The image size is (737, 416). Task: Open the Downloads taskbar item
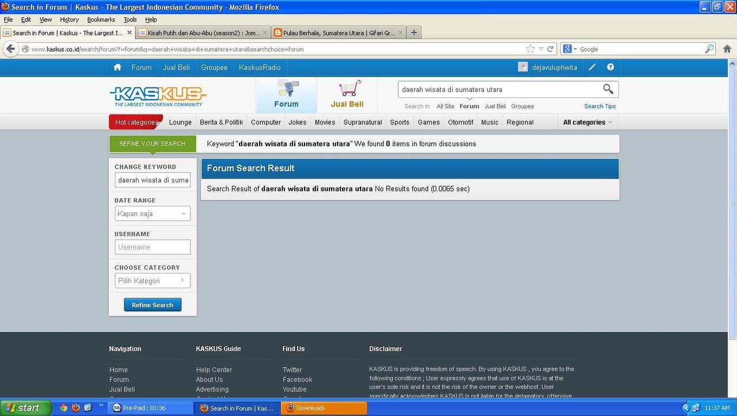[324, 408]
